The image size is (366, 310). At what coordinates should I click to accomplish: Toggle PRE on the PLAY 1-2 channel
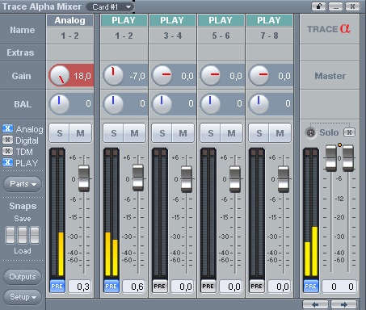[x=111, y=287]
